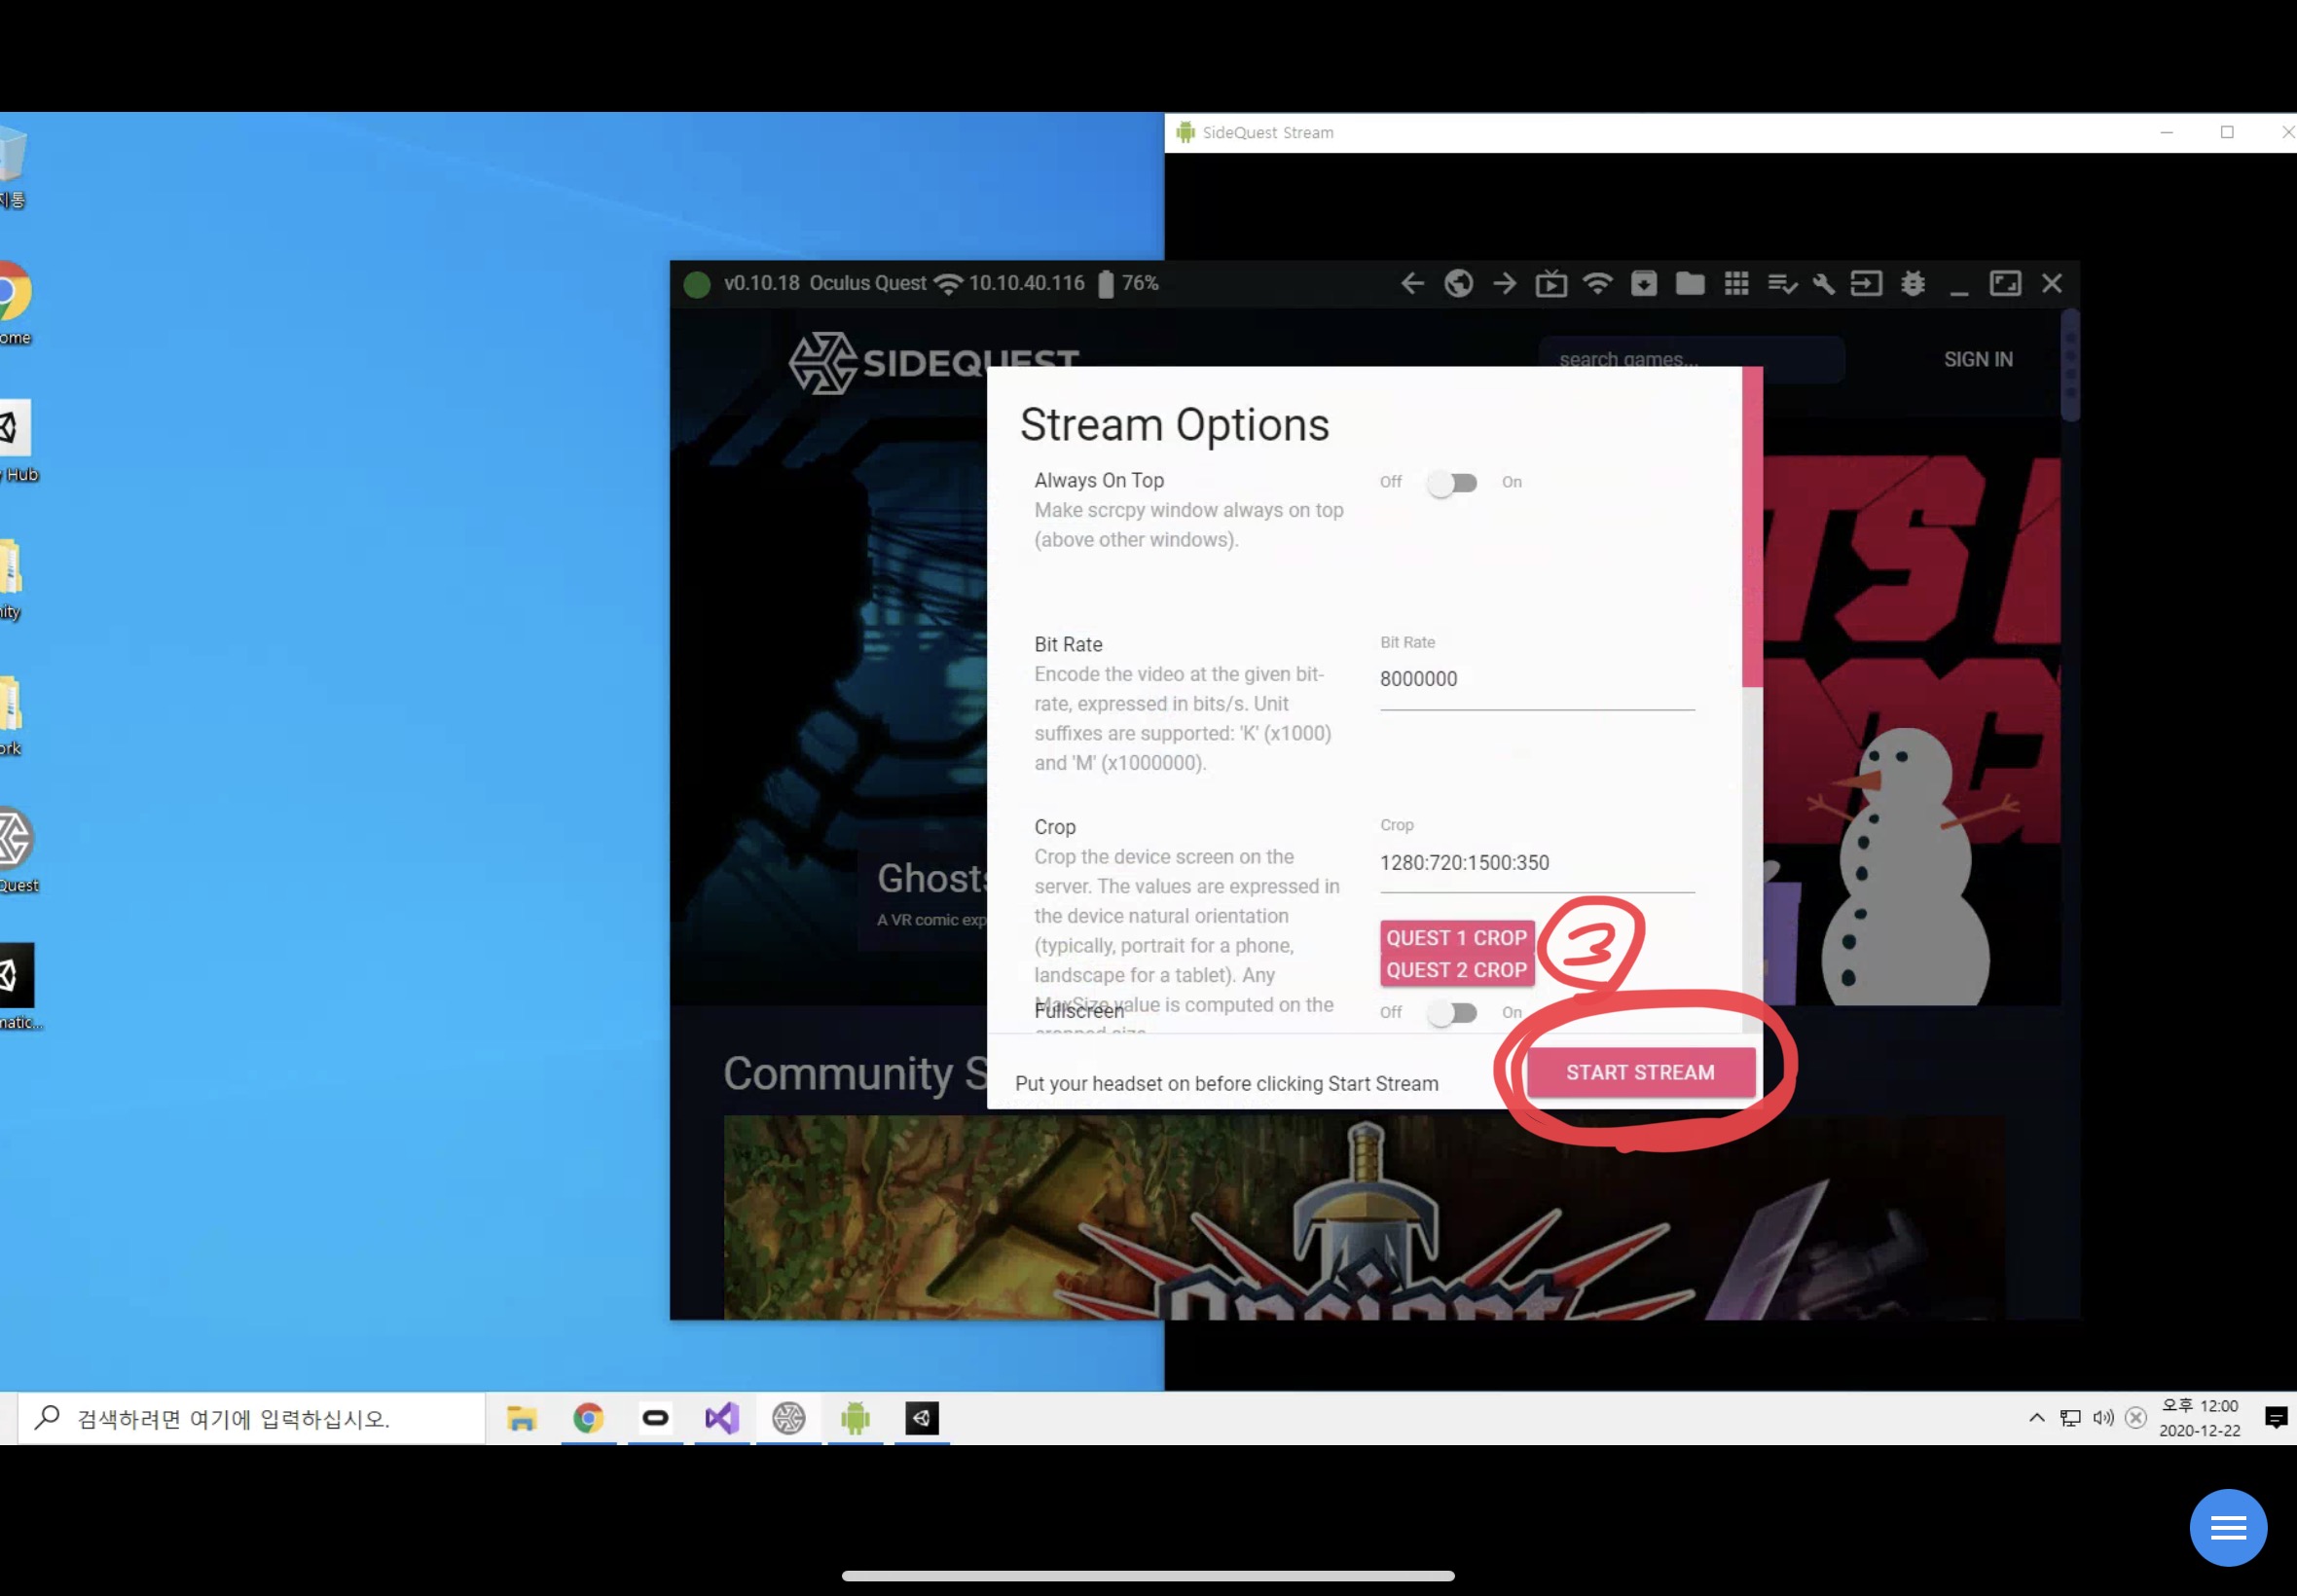This screenshot has height=1596, width=2297.
Task: Click the search games field
Action: coord(1692,360)
